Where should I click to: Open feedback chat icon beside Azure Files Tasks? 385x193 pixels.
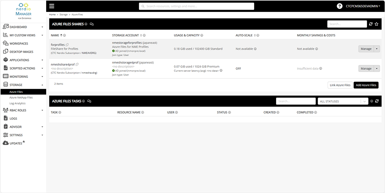point(89,101)
